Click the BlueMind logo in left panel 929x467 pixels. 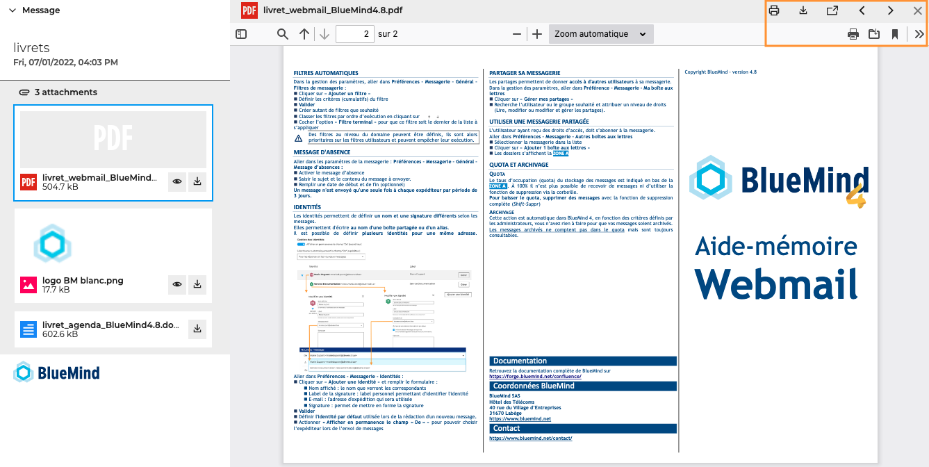pyautogui.click(x=56, y=372)
